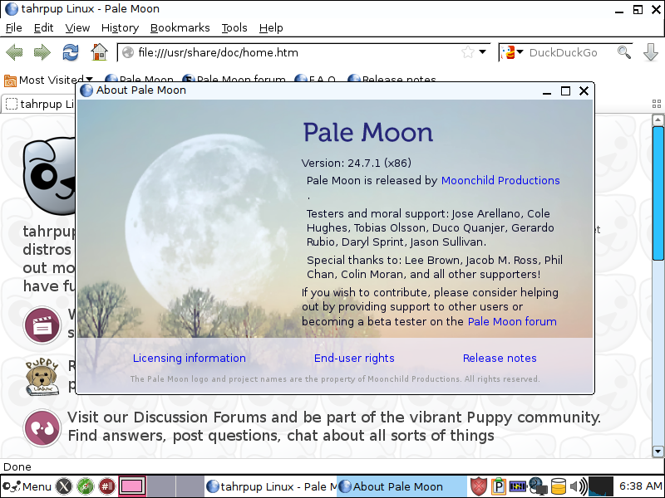Viewport: 665px width, 498px height.
Task: Activate the tahrpup Linux taskbar window button
Action: point(271,486)
